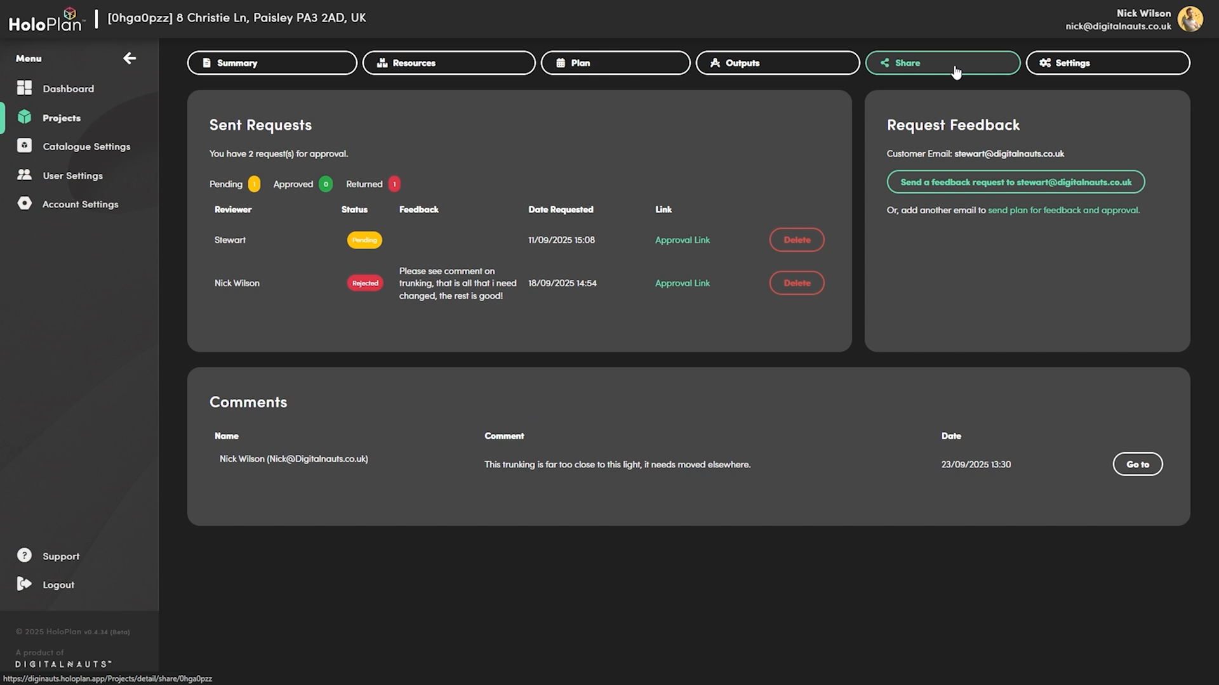Open the Resources tab
Image resolution: width=1219 pixels, height=685 pixels.
pos(448,63)
